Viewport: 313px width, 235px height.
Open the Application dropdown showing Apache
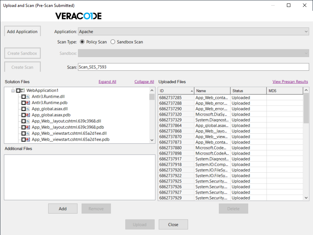(x=306, y=31)
